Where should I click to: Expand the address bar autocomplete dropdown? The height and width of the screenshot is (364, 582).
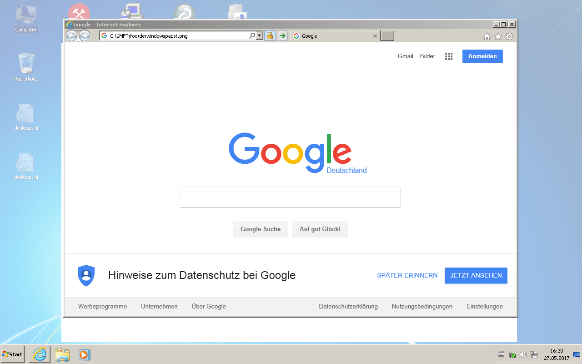260,36
